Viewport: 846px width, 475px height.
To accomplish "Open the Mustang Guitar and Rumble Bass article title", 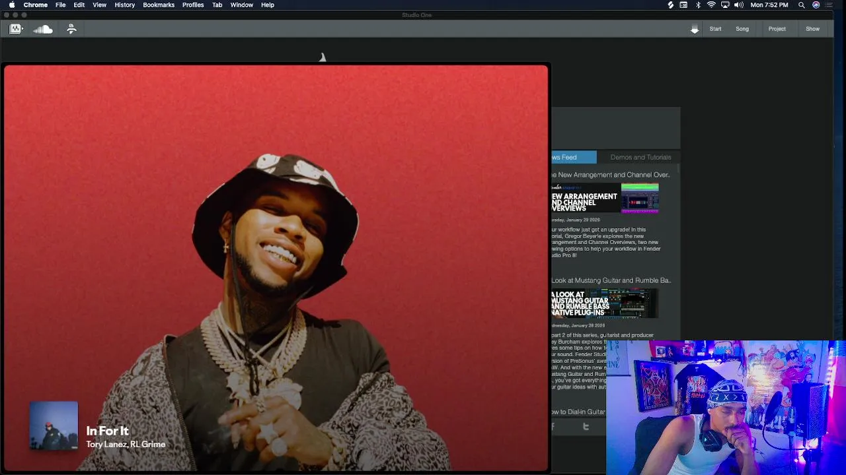I will 611,280.
